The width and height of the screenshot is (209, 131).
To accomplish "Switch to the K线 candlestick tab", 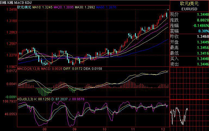I will (x=10, y=2).
